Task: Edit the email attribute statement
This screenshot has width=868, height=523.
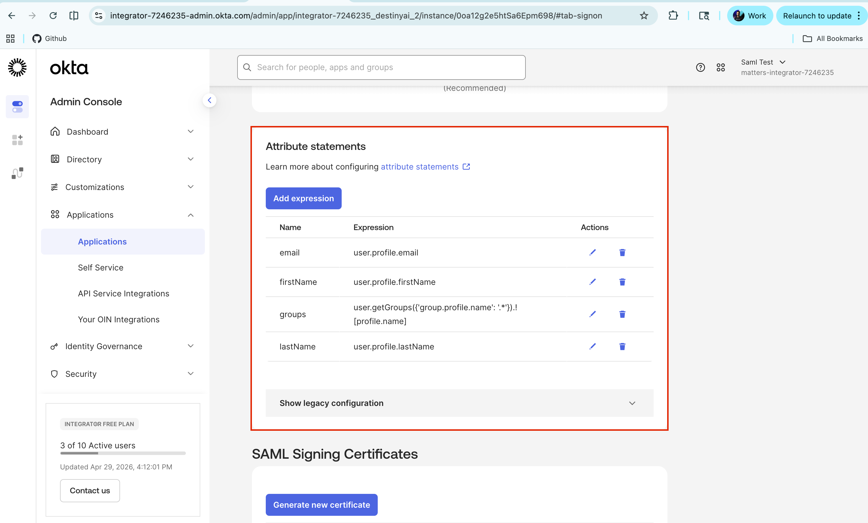Action: pos(592,252)
